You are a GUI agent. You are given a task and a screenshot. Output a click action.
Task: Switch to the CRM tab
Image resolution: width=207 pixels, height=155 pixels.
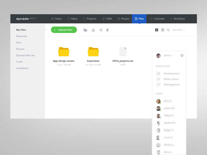(x=107, y=19)
